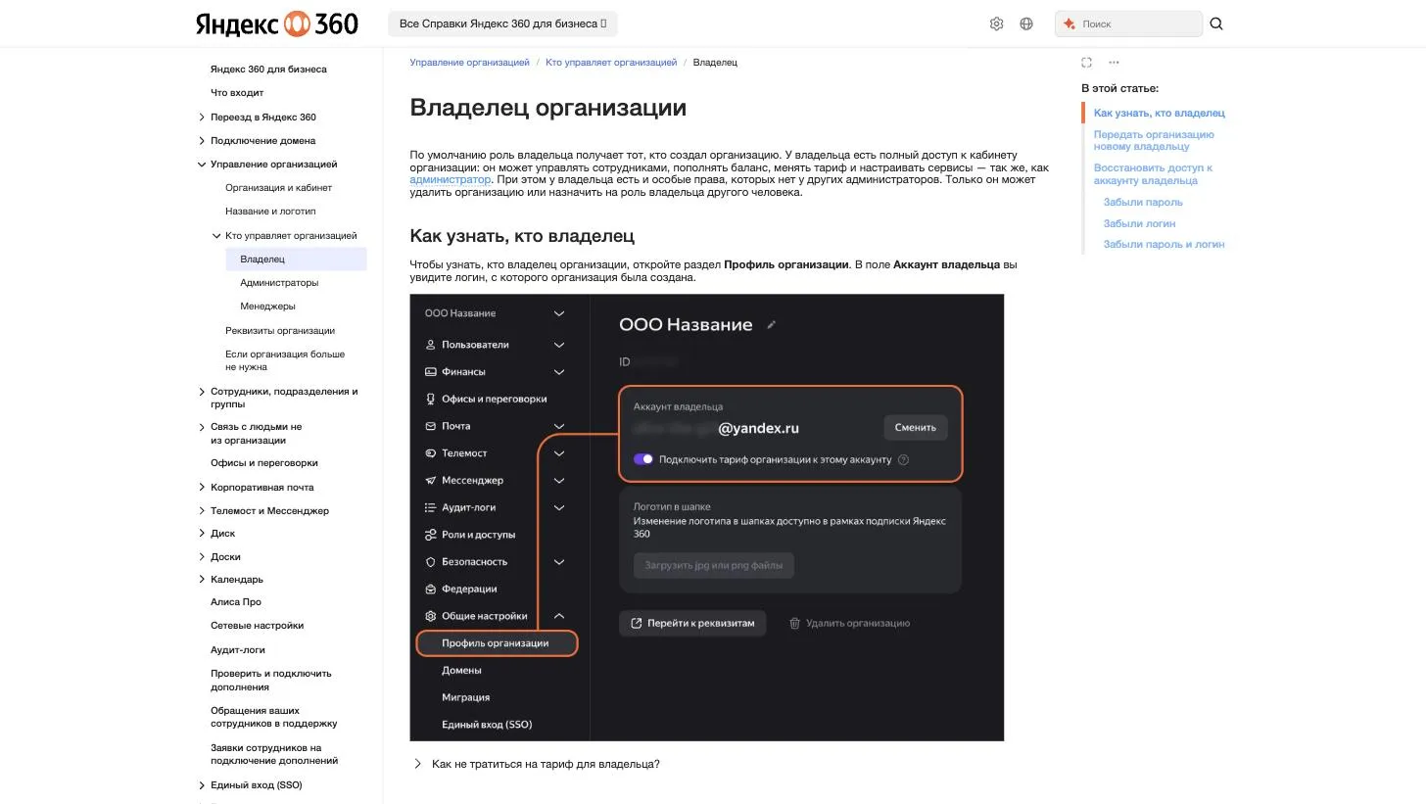
Task: Open Сетевые настройки page
Action: point(257,626)
